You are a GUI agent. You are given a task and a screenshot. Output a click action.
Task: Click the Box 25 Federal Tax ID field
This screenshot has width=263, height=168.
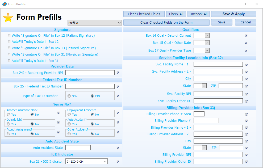tap(90, 86)
